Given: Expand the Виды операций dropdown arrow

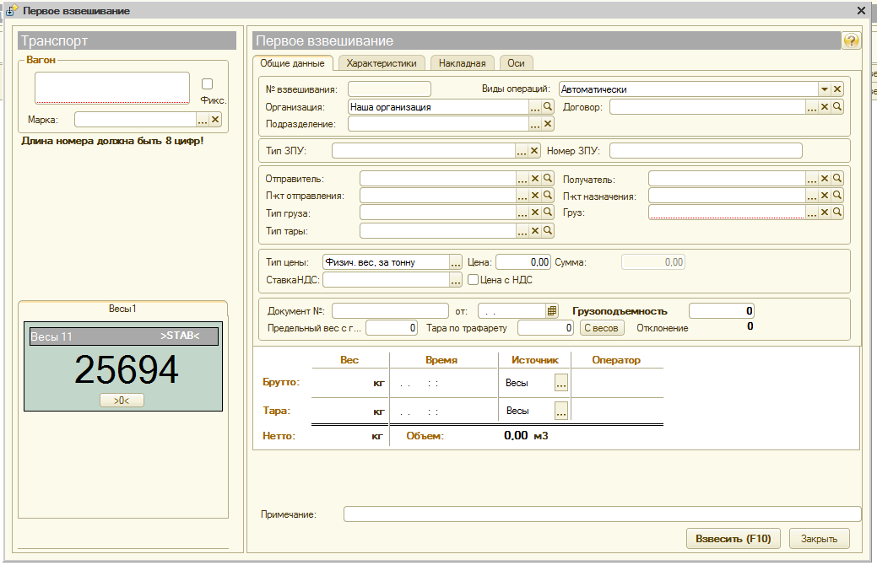Looking at the screenshot, I should point(823,89).
